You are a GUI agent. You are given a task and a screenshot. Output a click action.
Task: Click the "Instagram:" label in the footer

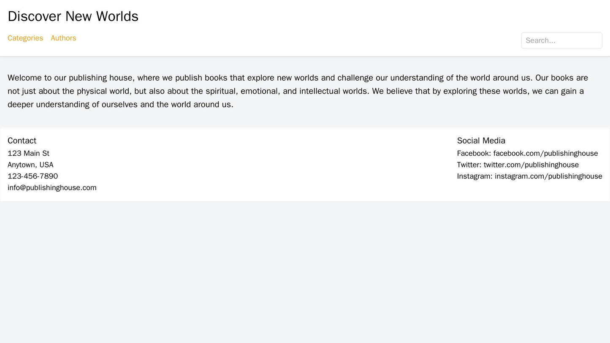(x=474, y=176)
